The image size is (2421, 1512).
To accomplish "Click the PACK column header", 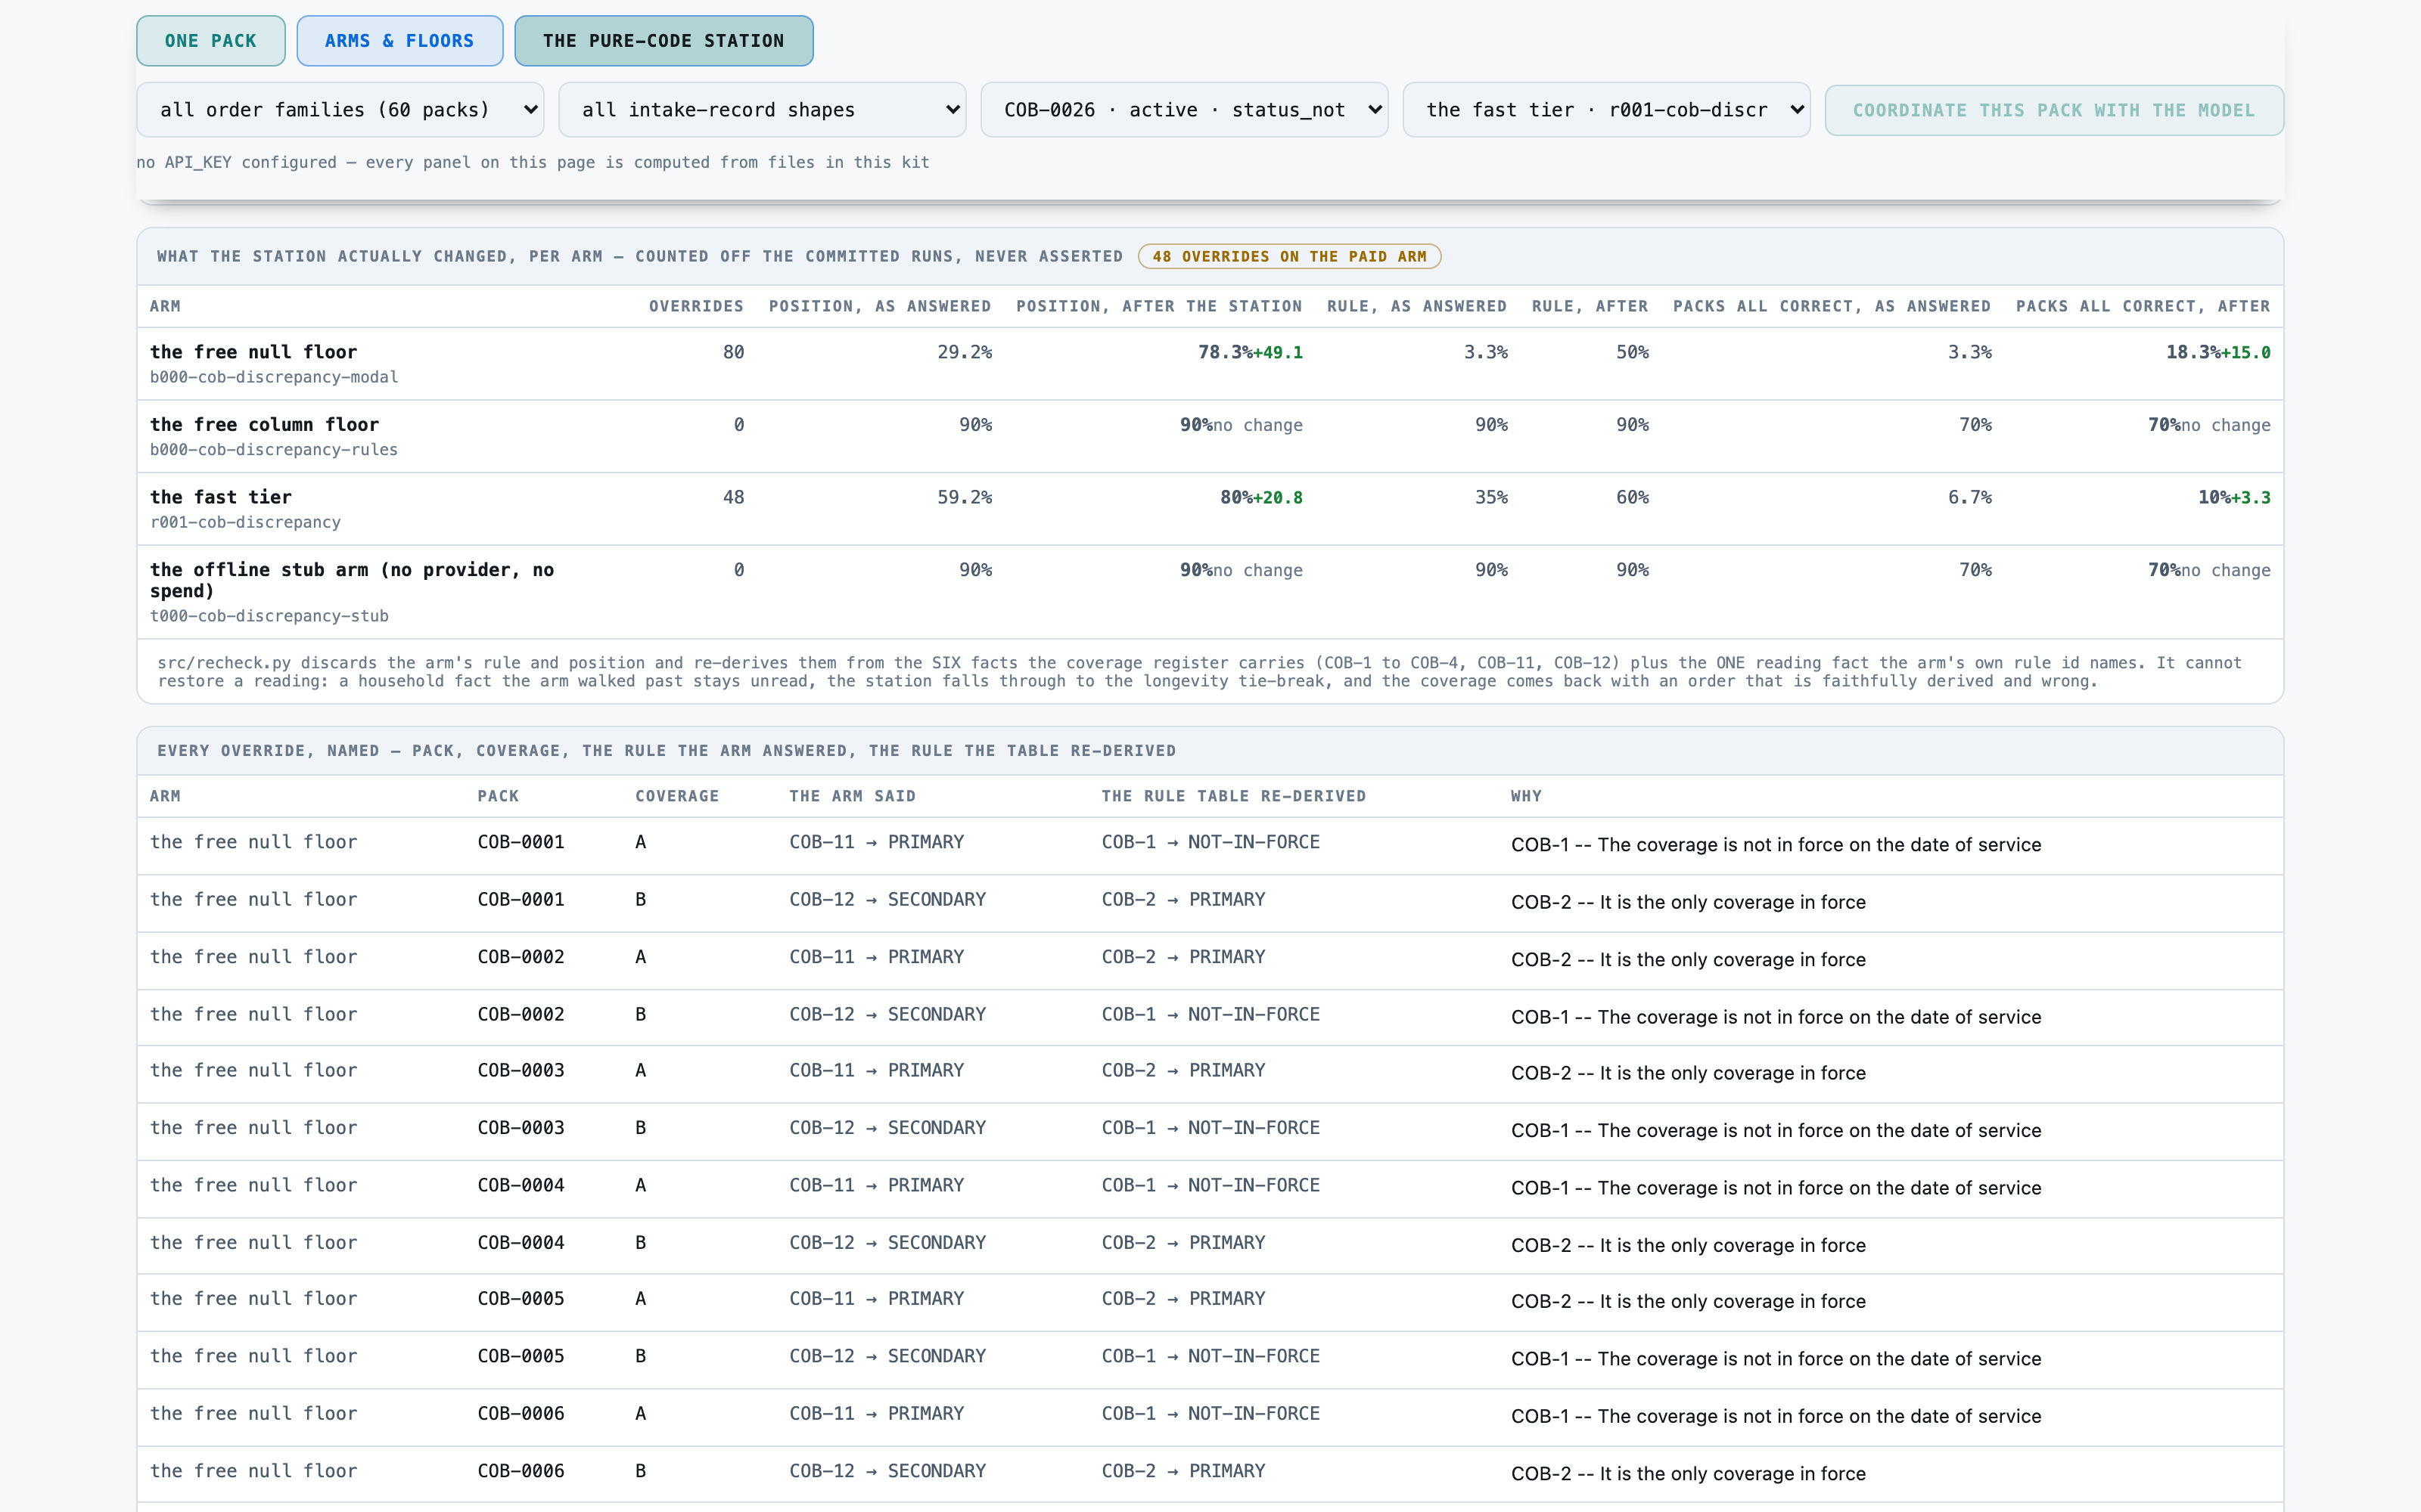I will [499, 796].
